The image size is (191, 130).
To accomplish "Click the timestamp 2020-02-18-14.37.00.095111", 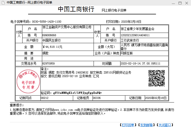I will (x=140, y=63).
